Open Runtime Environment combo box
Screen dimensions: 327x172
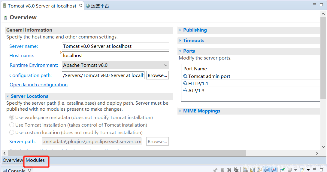coord(115,65)
